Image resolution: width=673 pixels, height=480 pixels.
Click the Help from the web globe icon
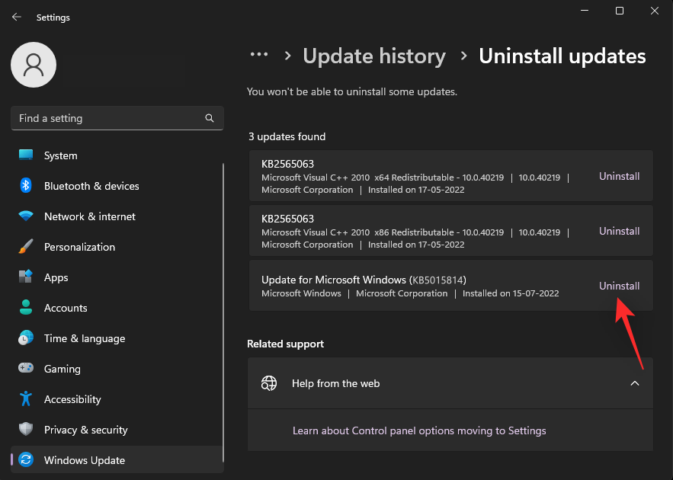269,383
